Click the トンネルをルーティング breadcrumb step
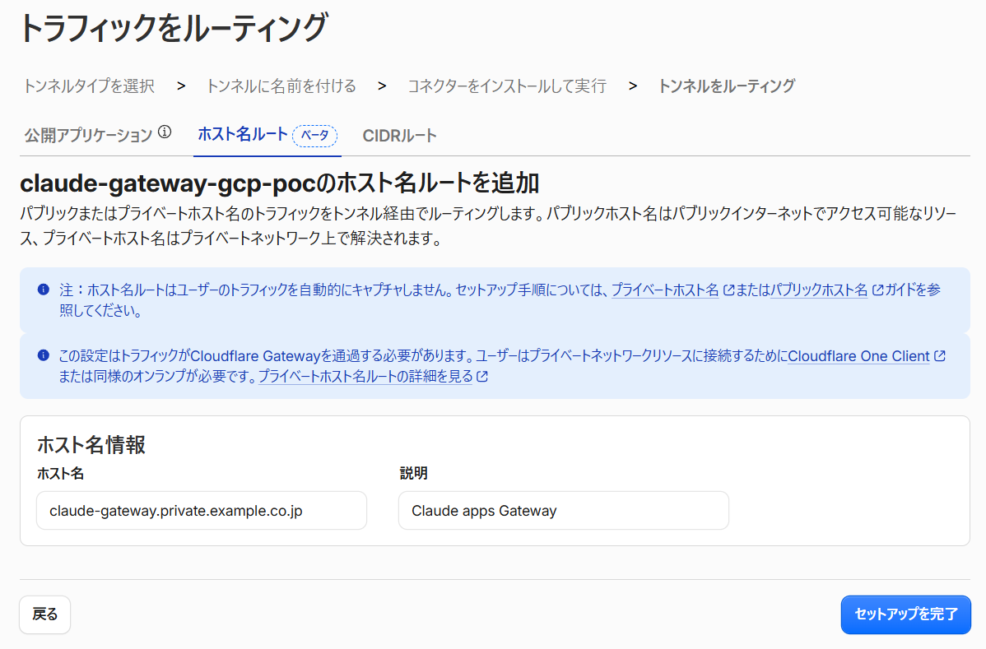Image resolution: width=986 pixels, height=649 pixels. click(726, 86)
